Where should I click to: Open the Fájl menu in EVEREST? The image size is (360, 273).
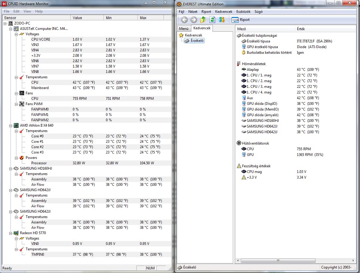point(181,12)
